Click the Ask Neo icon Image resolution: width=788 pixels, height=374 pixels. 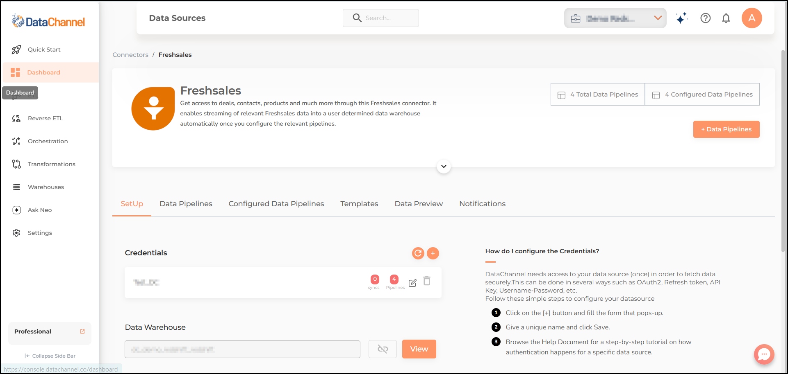click(x=16, y=210)
